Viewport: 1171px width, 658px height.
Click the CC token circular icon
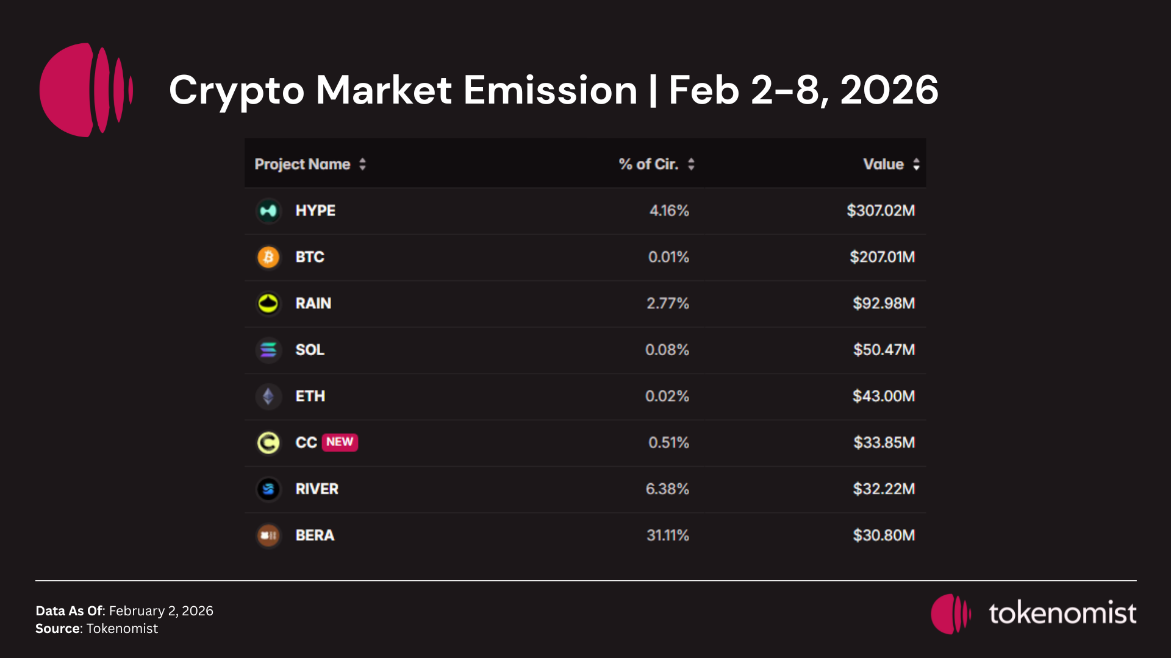pyautogui.click(x=268, y=442)
